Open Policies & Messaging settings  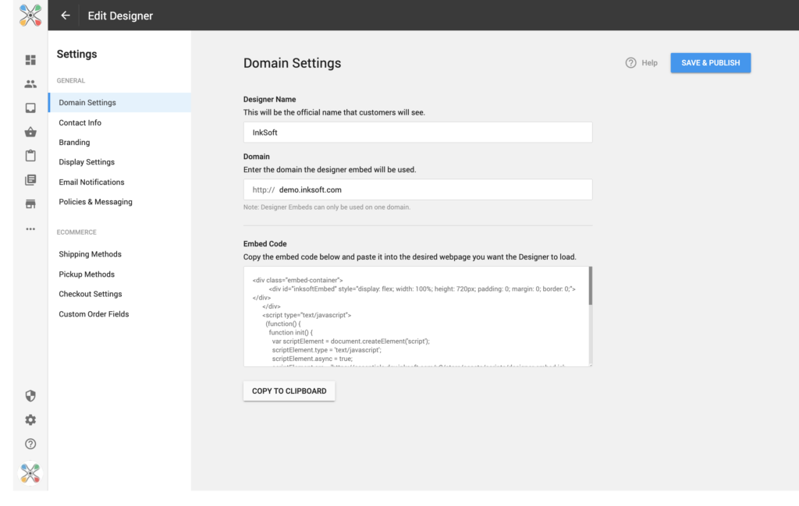96,202
